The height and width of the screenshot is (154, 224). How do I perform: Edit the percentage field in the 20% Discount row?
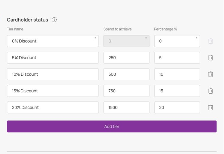[x=177, y=107]
